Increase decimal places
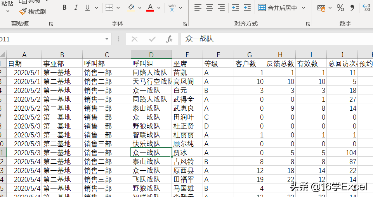The height and width of the screenshot is (197, 373). [x=366, y=8]
